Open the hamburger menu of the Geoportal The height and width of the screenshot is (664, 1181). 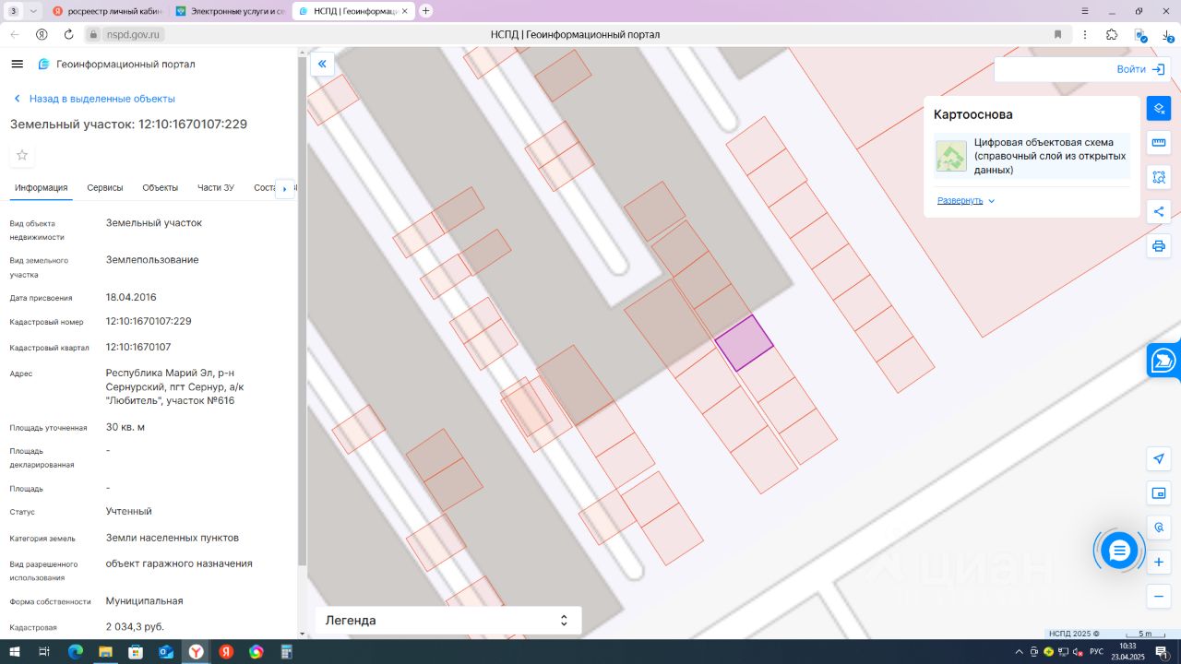pyautogui.click(x=17, y=64)
